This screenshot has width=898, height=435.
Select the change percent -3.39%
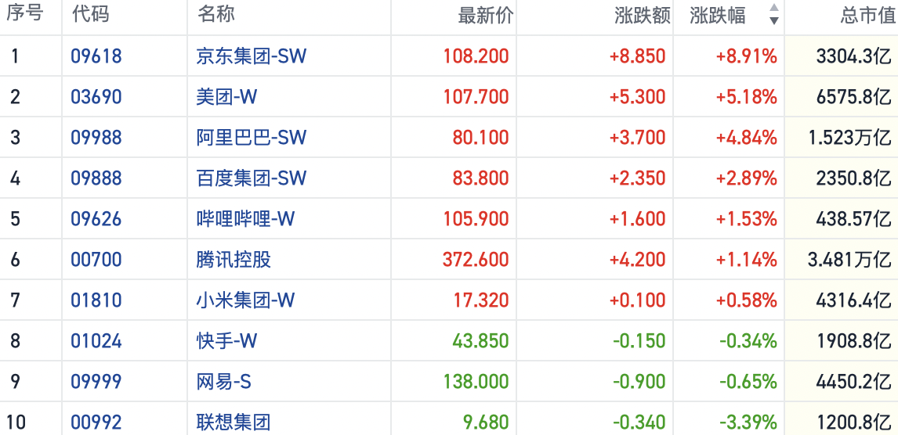748,423
